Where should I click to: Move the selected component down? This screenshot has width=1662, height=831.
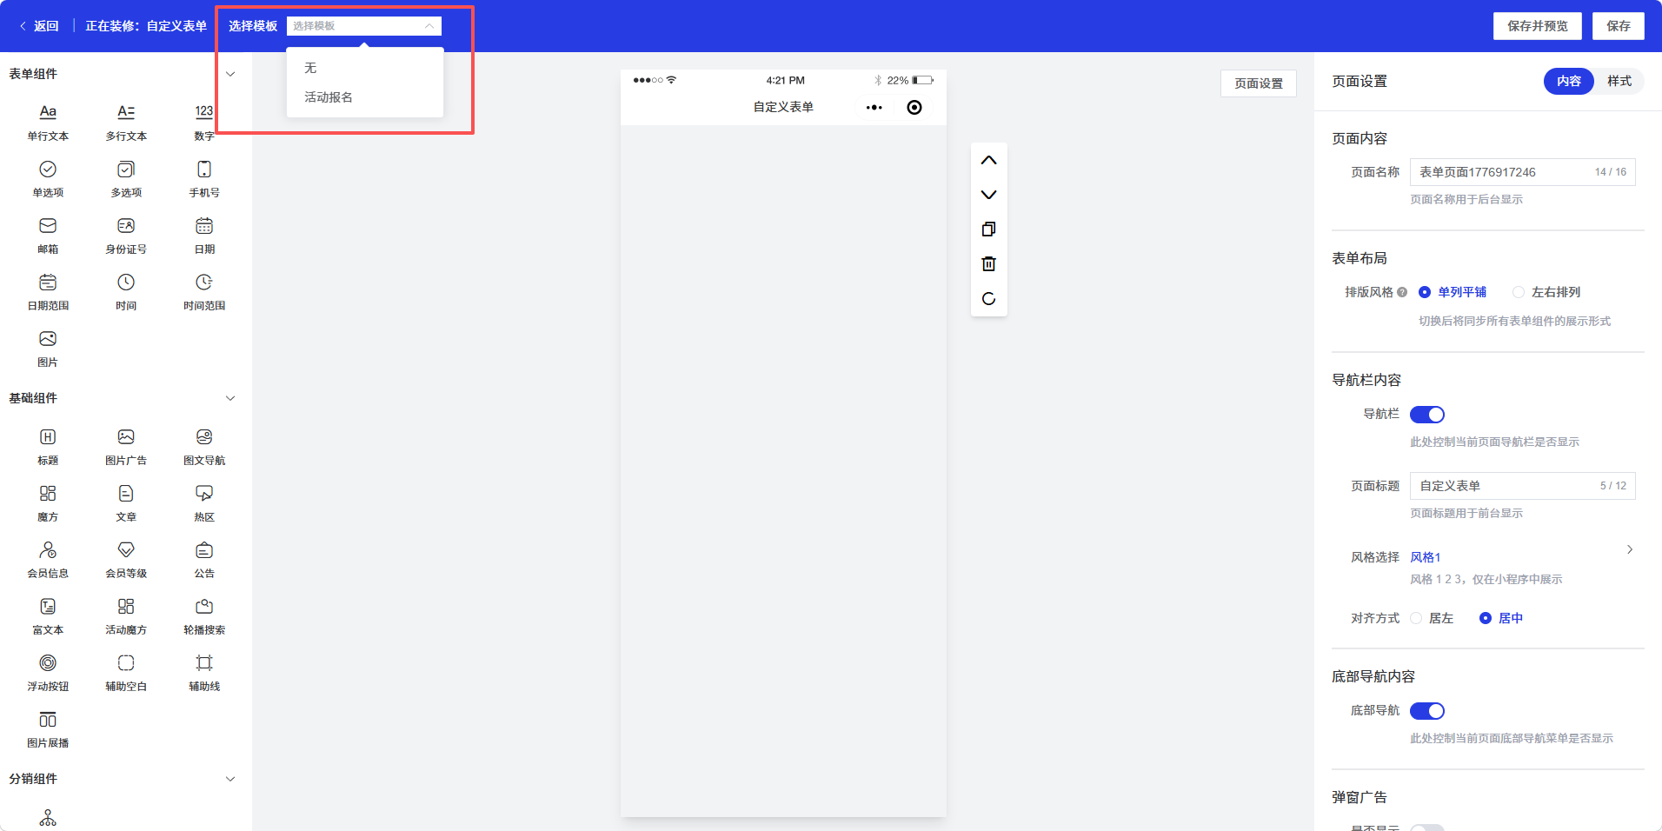[x=988, y=195]
